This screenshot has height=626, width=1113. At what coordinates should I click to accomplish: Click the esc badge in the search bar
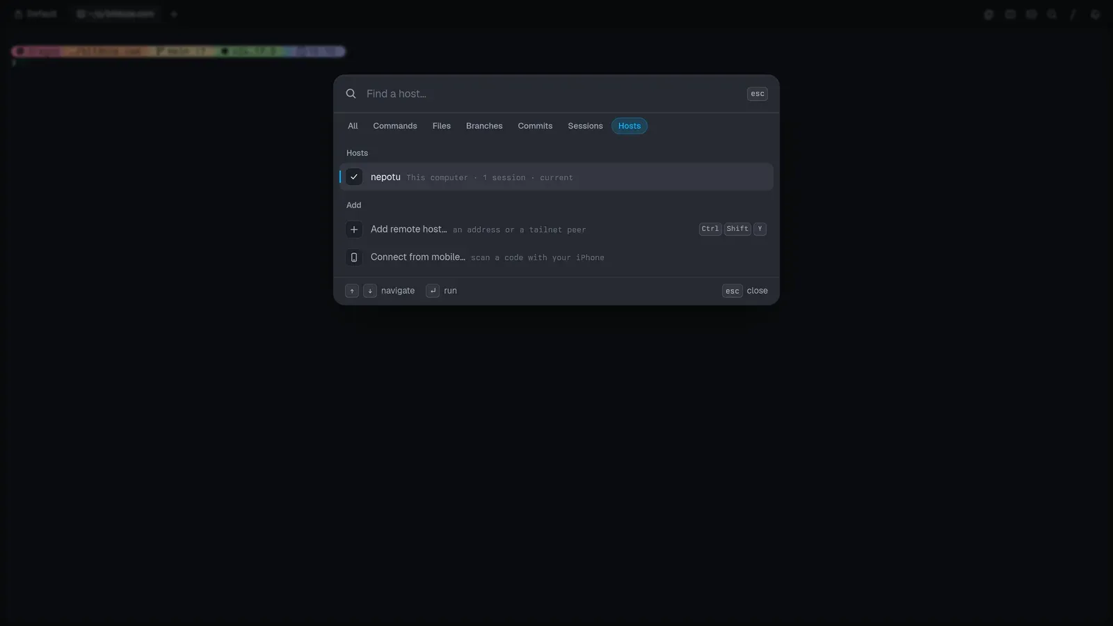click(x=758, y=94)
